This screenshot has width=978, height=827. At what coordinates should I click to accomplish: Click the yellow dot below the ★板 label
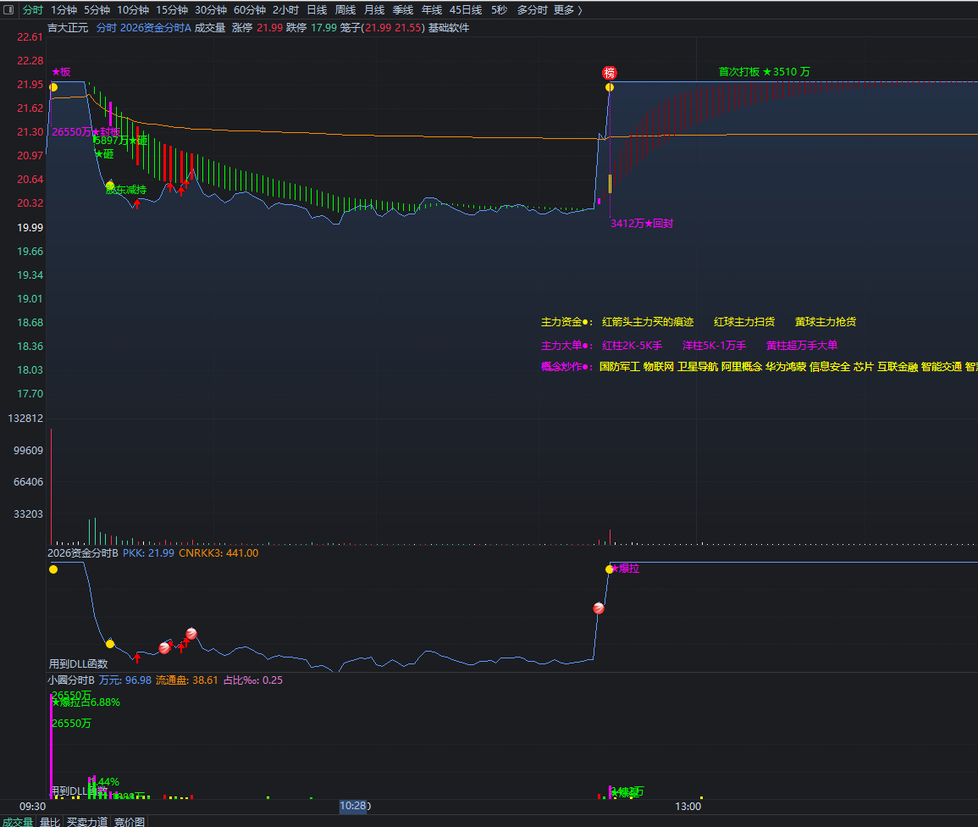pos(53,87)
